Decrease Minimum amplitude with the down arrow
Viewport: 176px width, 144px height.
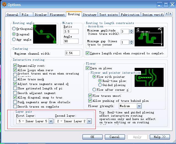[x=131, y=33]
